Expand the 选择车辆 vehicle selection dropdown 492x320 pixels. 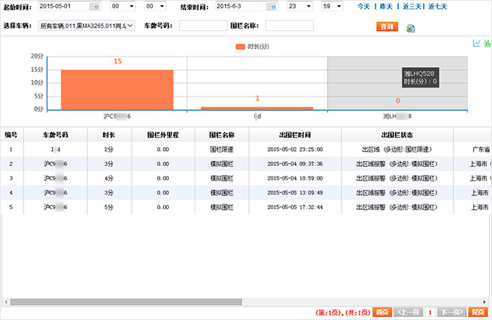tap(86, 26)
